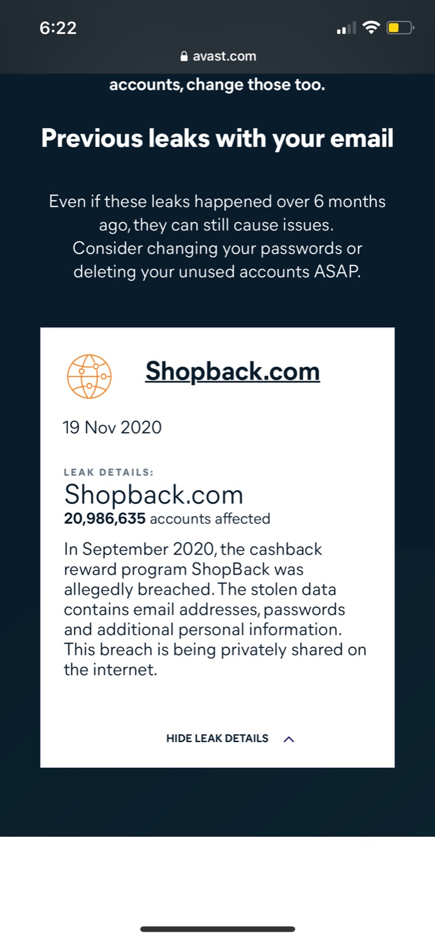Tap the battery indicator icon
Image resolution: width=435 pixels, height=941 pixels.
[399, 28]
